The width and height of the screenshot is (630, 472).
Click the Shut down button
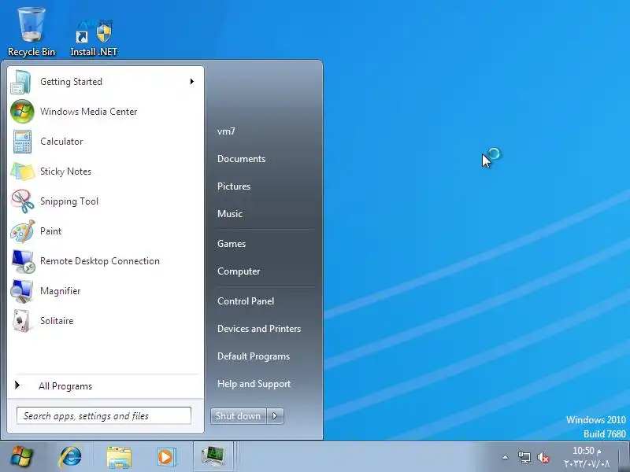(x=239, y=416)
